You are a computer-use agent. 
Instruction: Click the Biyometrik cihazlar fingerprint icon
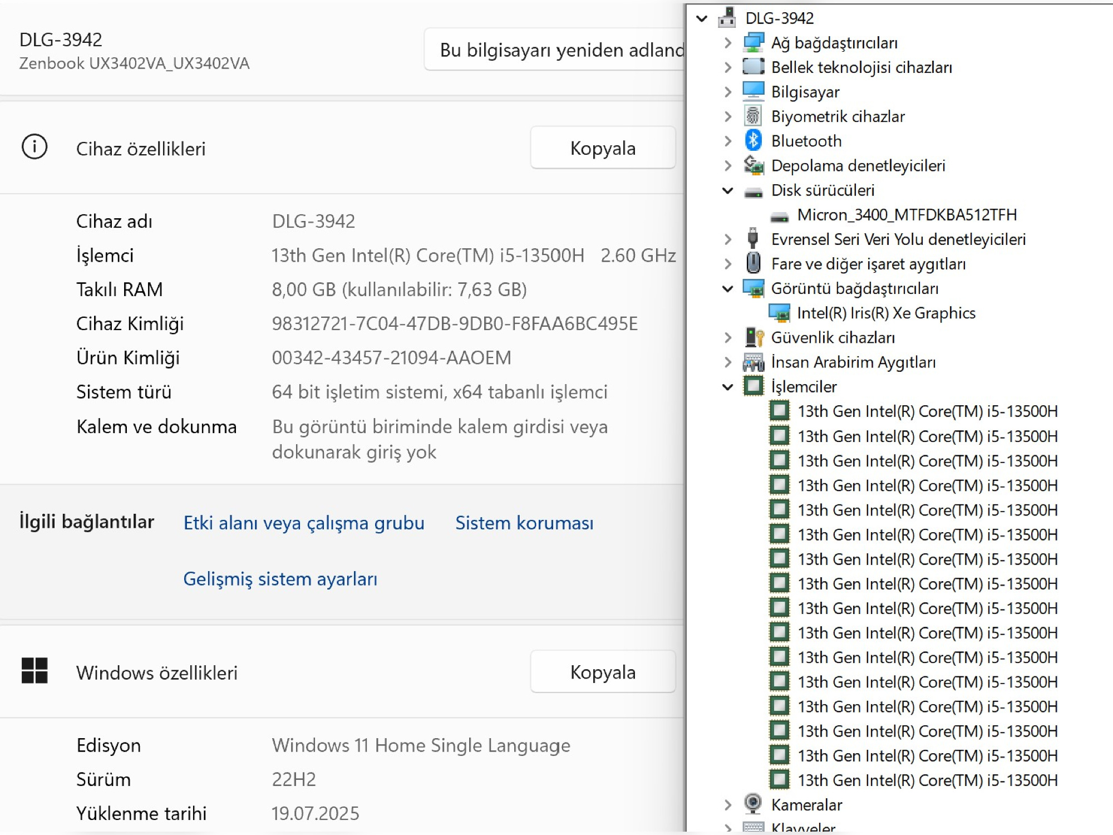(753, 116)
